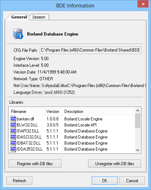The width and height of the screenshot is (151, 190).
Task: Click the Language Driver 'ascii' ANSI text
Action: tap(44, 92)
